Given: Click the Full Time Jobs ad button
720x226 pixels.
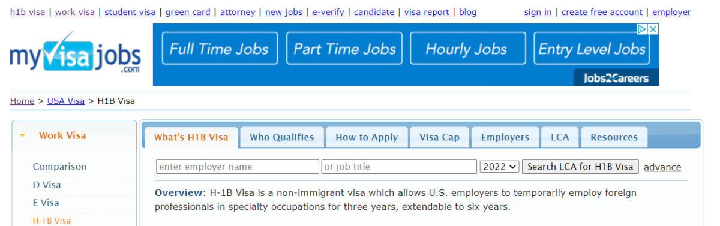Looking at the screenshot, I should pyautogui.click(x=220, y=49).
